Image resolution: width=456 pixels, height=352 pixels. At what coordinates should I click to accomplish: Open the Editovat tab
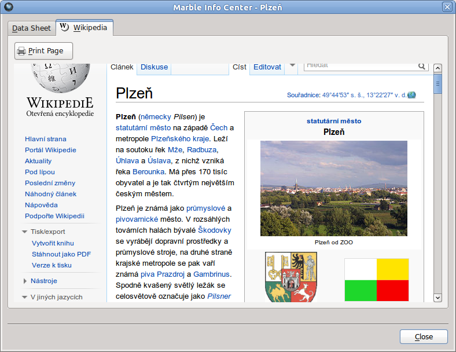(x=267, y=67)
